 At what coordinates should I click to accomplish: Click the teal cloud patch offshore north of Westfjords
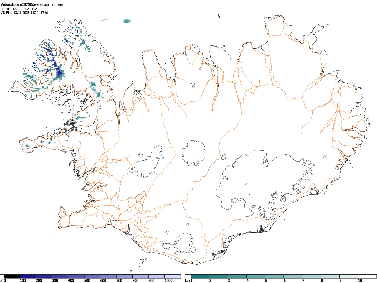127,21
